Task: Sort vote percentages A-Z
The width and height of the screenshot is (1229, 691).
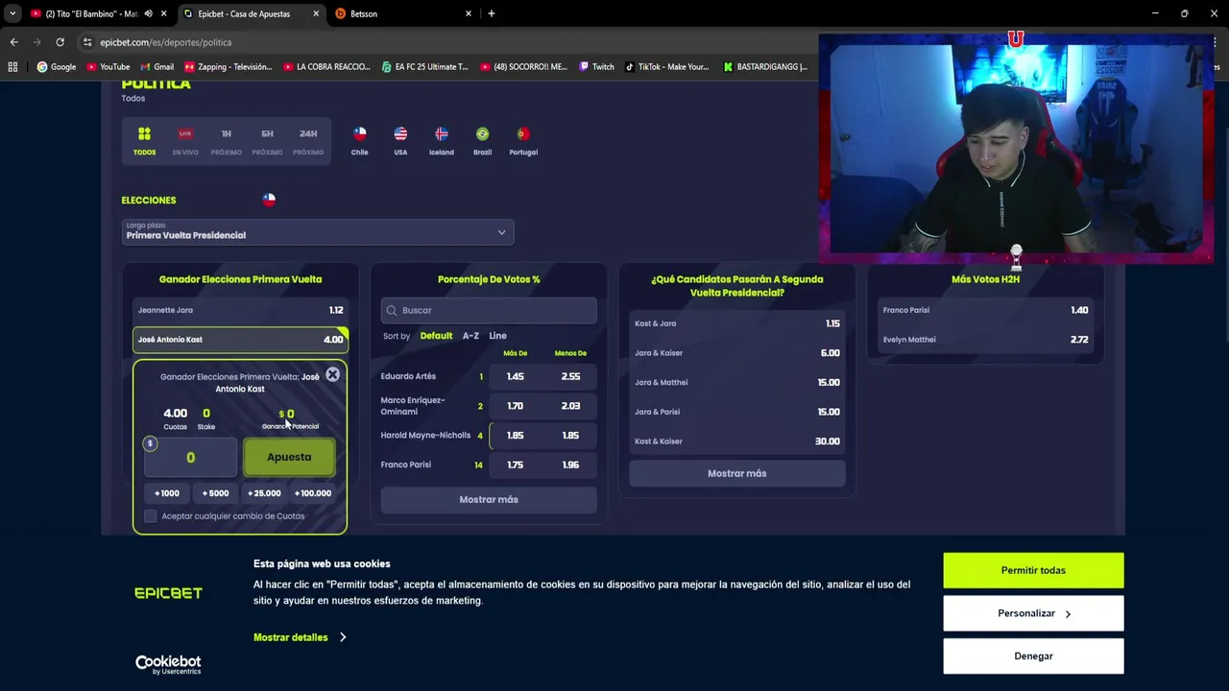Action: click(470, 336)
